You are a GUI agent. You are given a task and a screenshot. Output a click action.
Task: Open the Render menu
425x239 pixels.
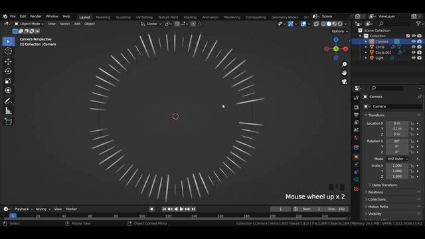[36, 17]
